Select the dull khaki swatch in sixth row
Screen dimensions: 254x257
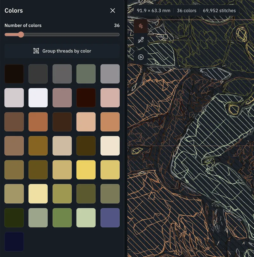pyautogui.click(x=14, y=194)
